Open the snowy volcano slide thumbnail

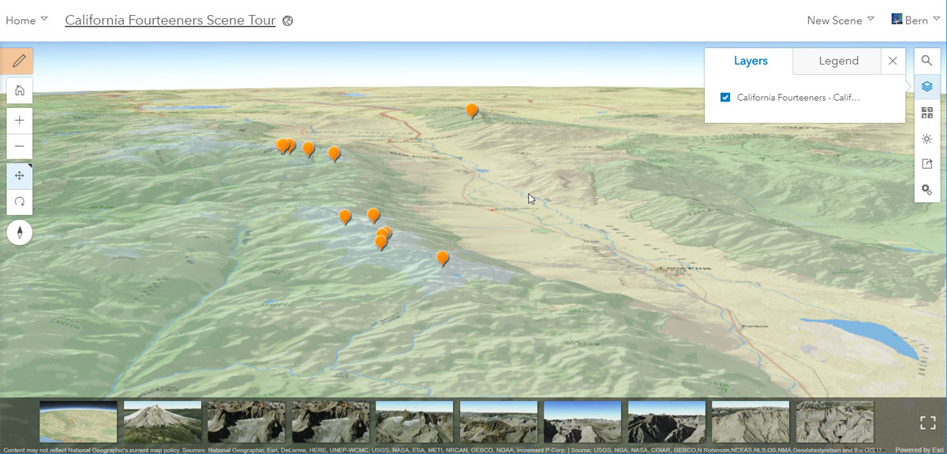pyautogui.click(x=163, y=422)
